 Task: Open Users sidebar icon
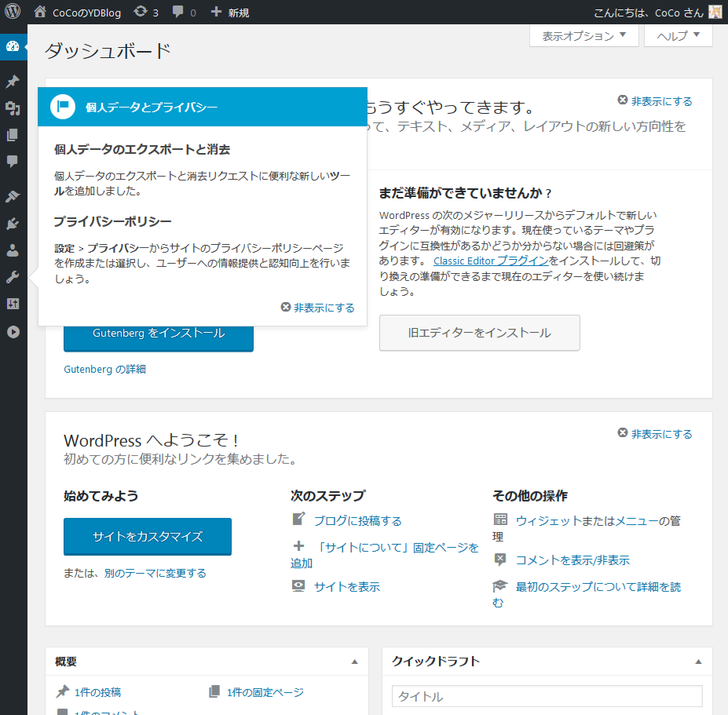click(x=13, y=250)
